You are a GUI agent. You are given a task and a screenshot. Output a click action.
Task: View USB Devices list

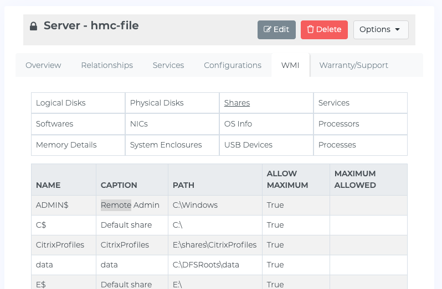pyautogui.click(x=248, y=145)
